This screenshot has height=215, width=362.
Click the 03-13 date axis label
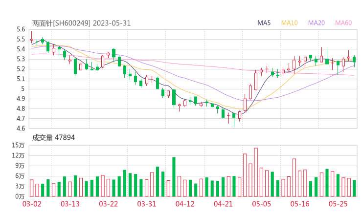tap(70, 204)
